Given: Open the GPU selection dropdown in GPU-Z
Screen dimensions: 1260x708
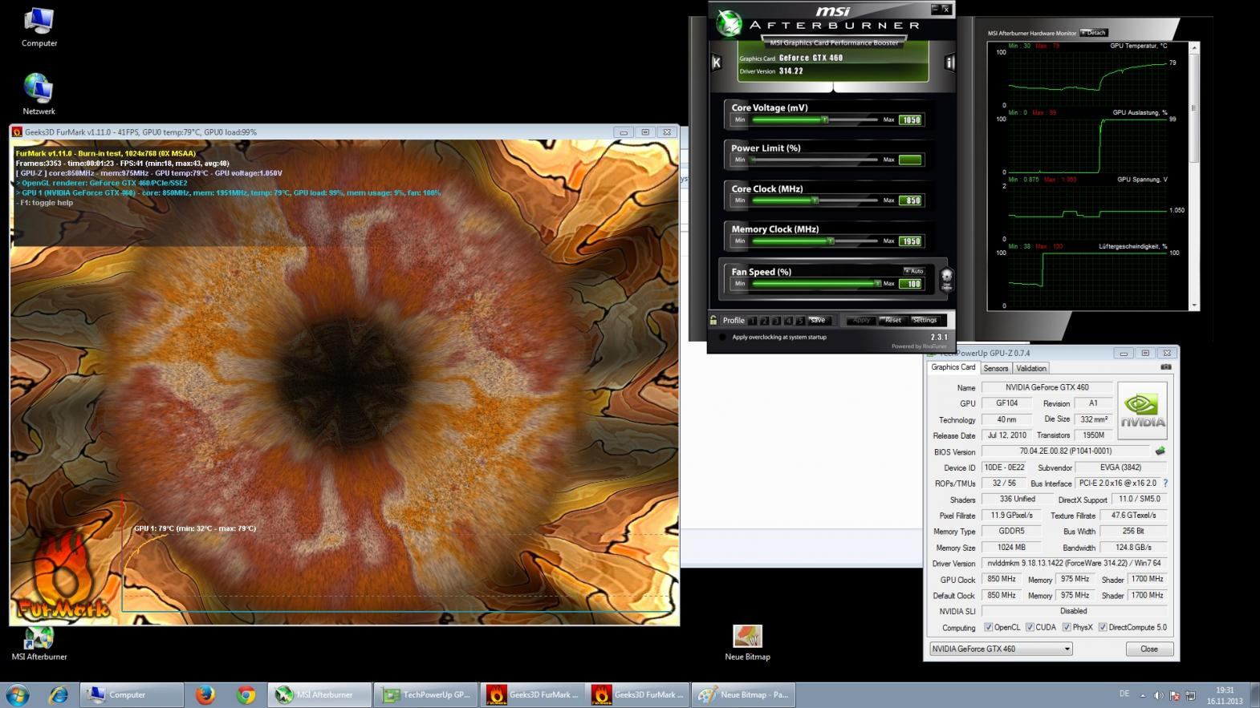Looking at the screenshot, I should tap(1001, 649).
